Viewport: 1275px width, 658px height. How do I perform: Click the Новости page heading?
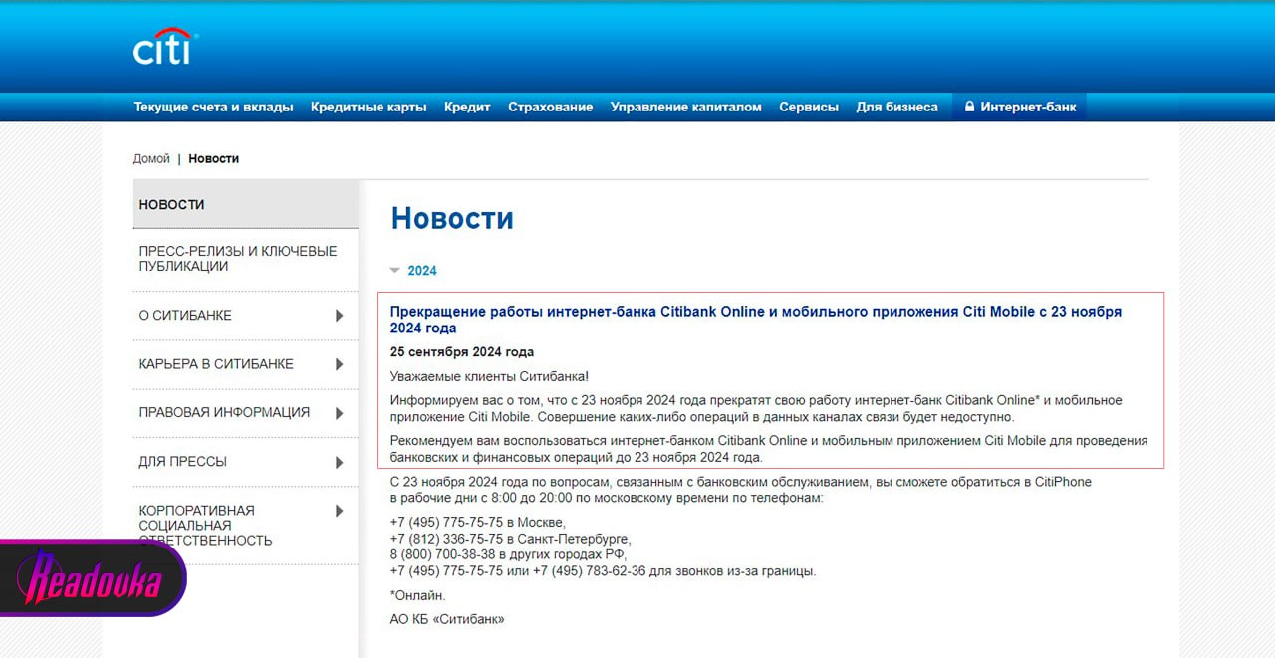tap(452, 218)
